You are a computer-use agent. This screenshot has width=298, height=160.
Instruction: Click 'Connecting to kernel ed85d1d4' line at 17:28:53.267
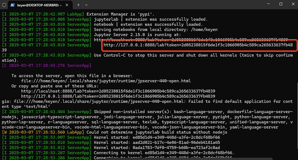pos(164,153)
